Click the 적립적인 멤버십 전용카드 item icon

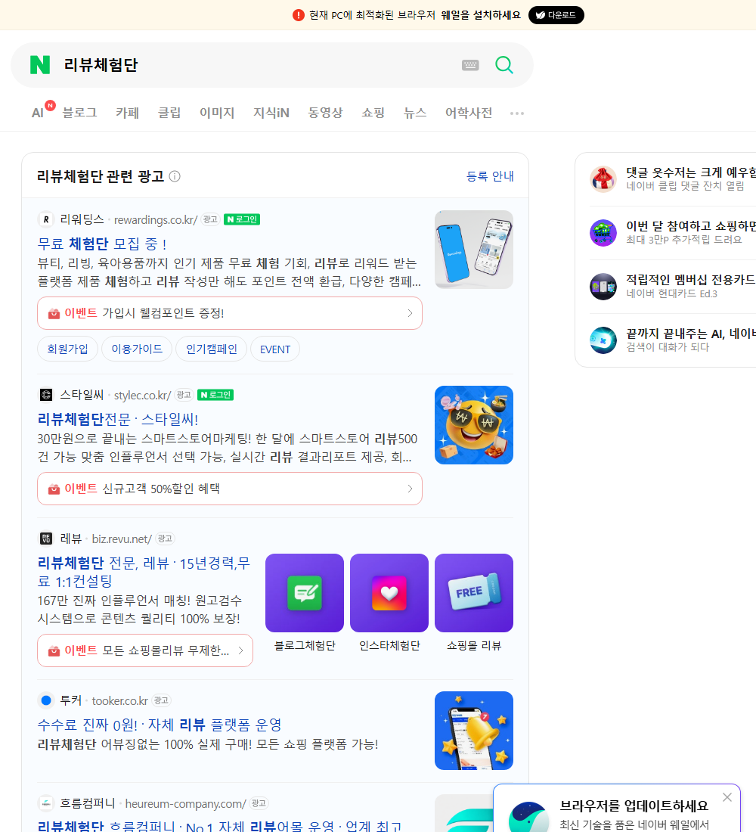(x=603, y=287)
